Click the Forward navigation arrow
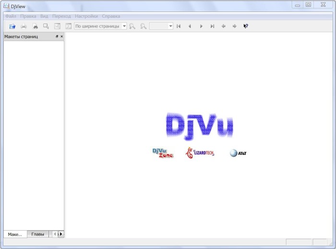 pyautogui.click(x=234, y=26)
